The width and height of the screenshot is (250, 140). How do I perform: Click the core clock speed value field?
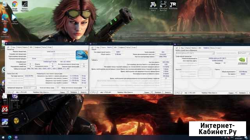pos(29,76)
